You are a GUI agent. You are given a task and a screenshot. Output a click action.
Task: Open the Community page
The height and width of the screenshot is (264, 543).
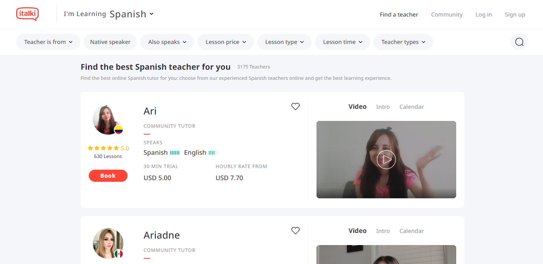(x=447, y=15)
